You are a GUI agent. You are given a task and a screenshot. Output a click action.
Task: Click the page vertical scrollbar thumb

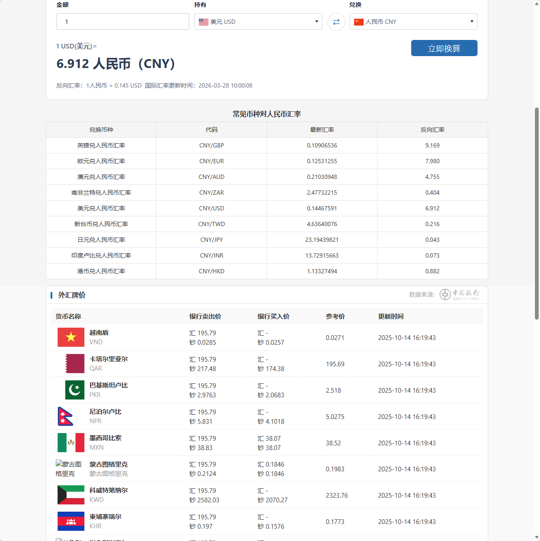click(x=537, y=212)
